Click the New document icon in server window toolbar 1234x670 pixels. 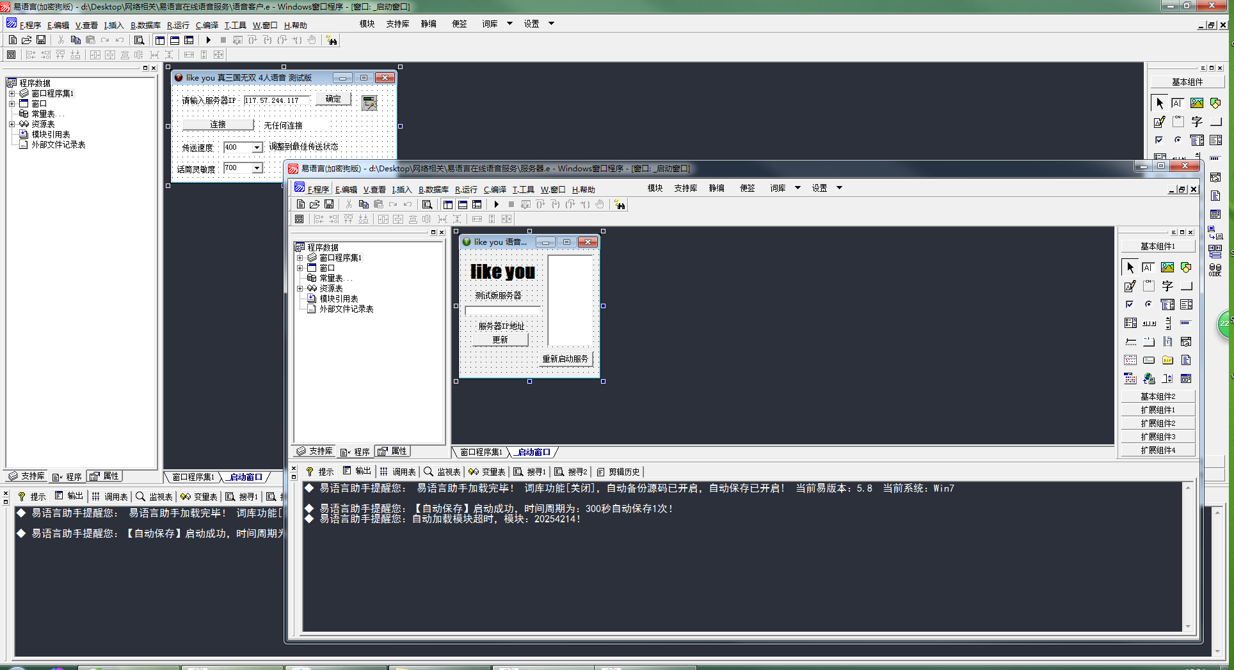[300, 205]
